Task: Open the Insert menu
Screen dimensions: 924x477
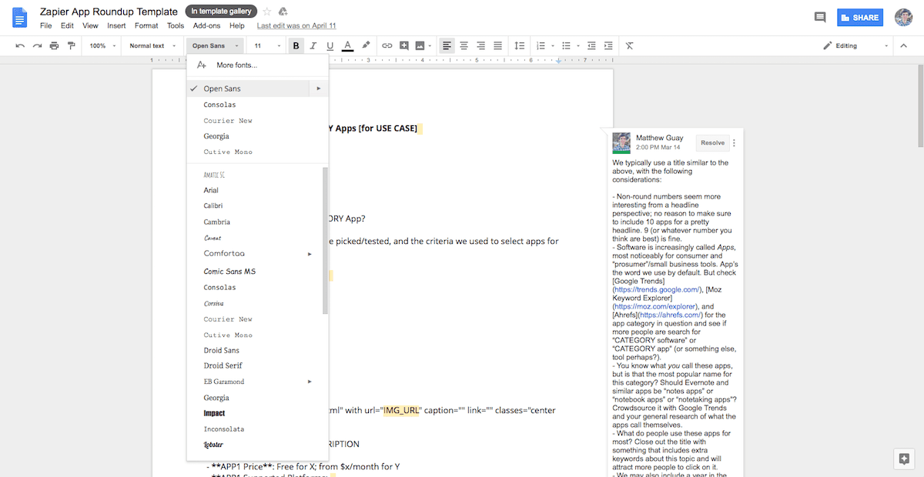Action: [x=116, y=25]
